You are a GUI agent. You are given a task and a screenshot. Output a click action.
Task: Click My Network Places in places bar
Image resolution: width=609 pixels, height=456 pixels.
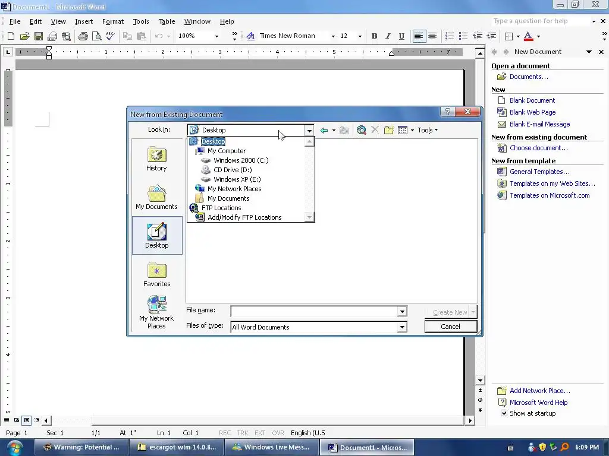(156, 312)
